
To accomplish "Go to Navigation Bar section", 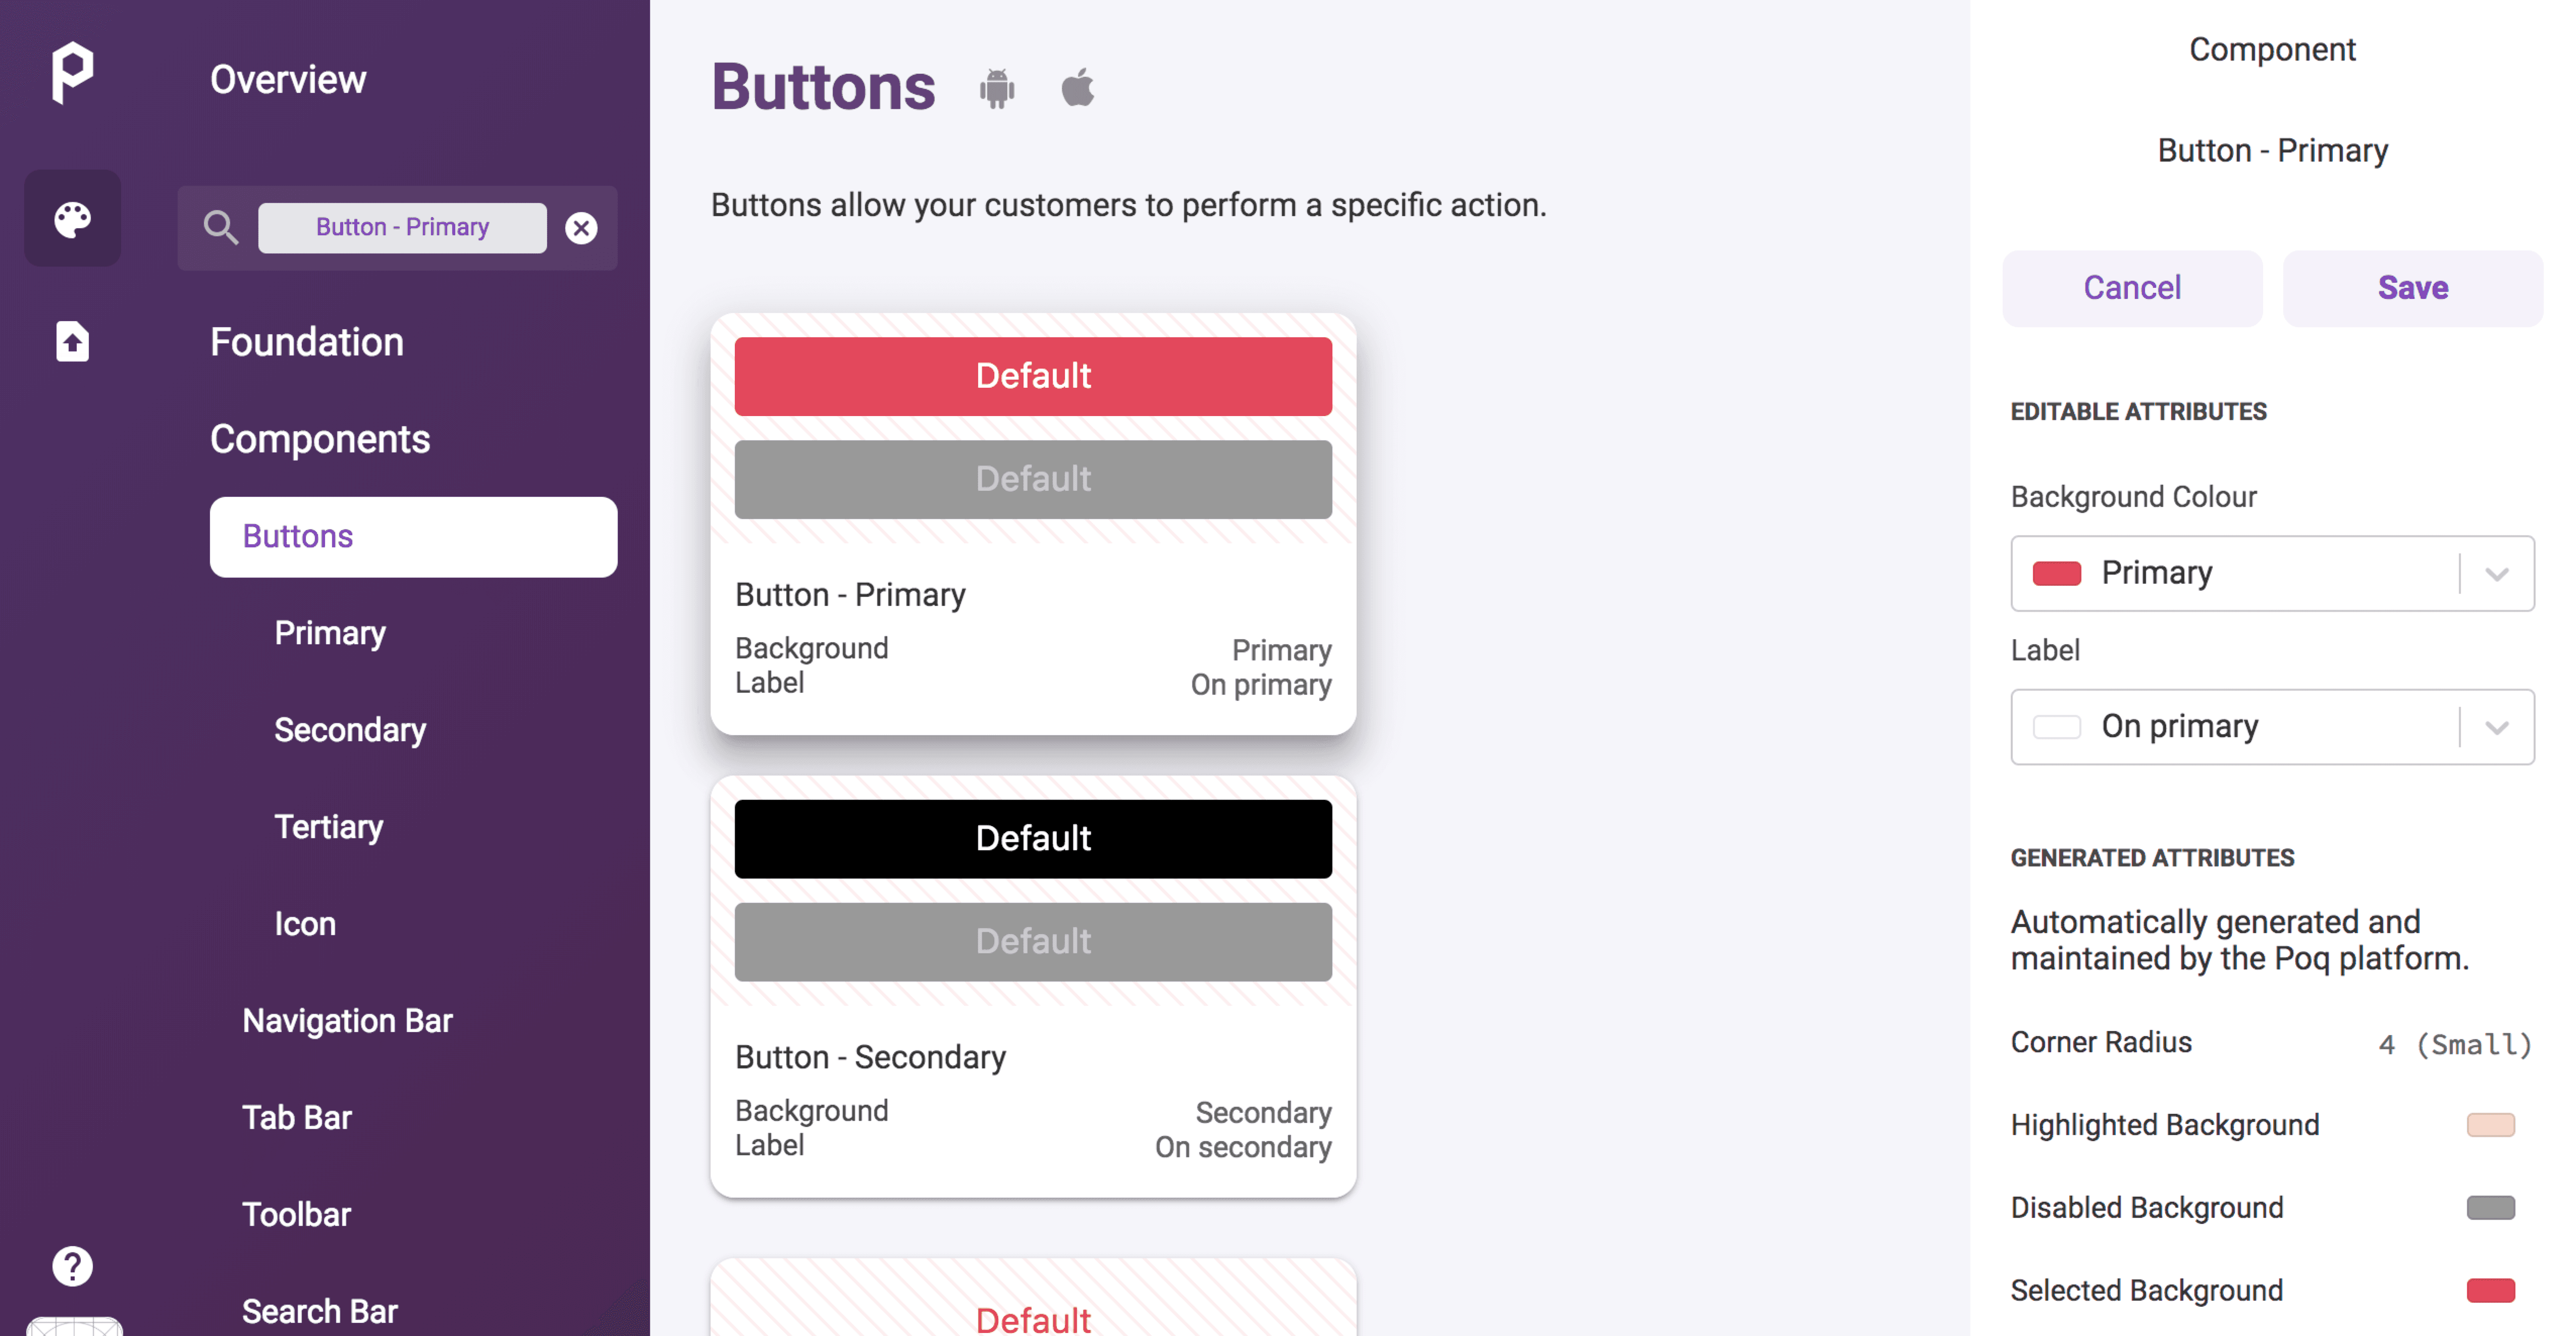I will (347, 1020).
